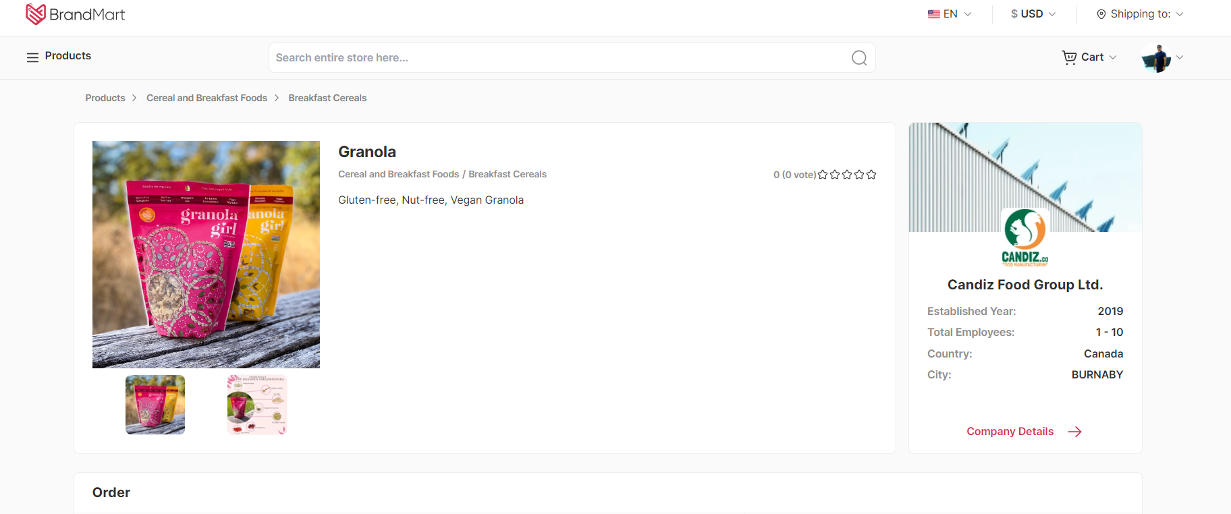The image size is (1231, 514).
Task: Open the EN language selector
Action: pos(950,14)
